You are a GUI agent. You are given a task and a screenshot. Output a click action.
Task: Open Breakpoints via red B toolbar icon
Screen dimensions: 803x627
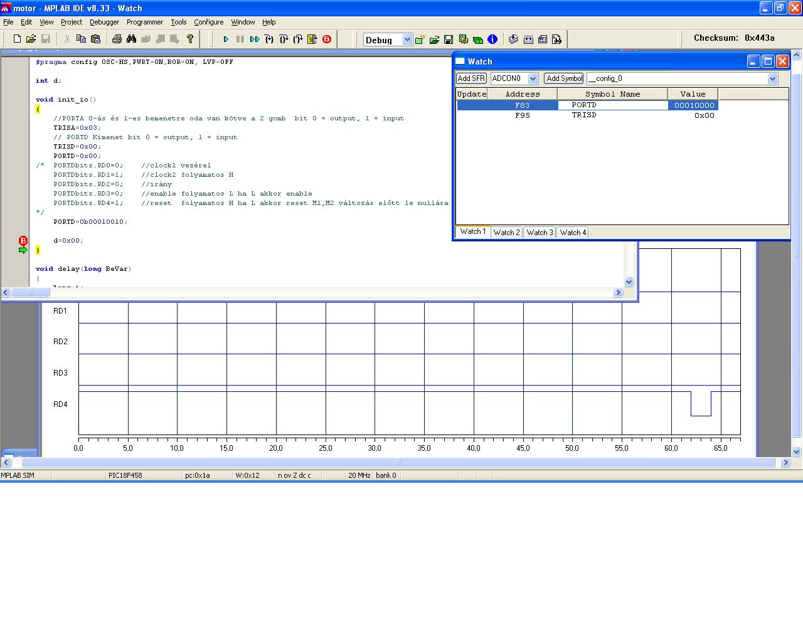327,39
